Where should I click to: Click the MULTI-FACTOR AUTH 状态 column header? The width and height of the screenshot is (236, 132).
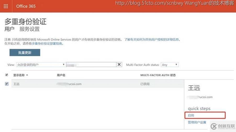tap(158, 75)
